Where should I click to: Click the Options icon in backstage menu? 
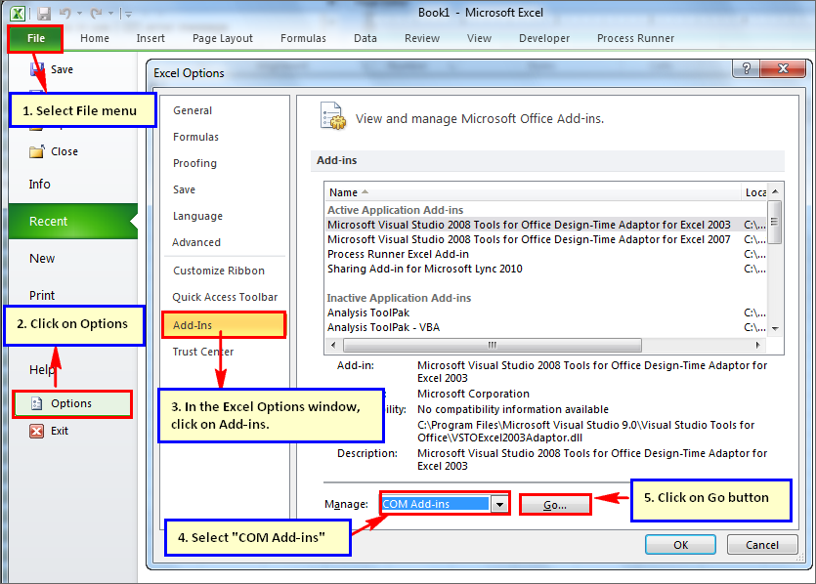[37, 403]
